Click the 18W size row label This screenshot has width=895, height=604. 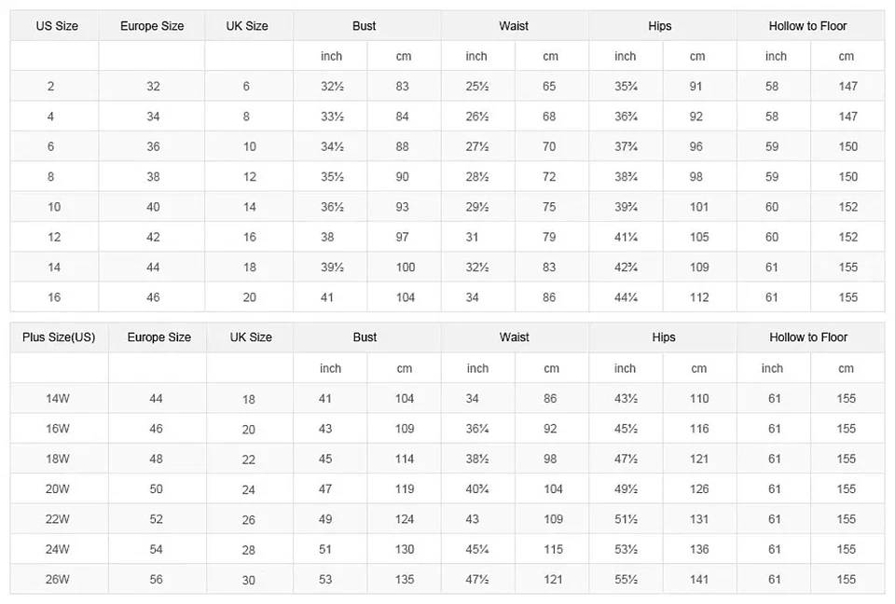coord(58,460)
